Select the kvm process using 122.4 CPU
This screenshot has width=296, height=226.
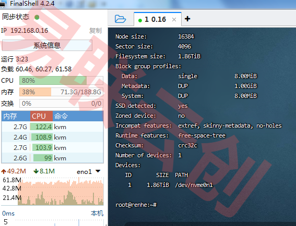[x=53, y=127]
